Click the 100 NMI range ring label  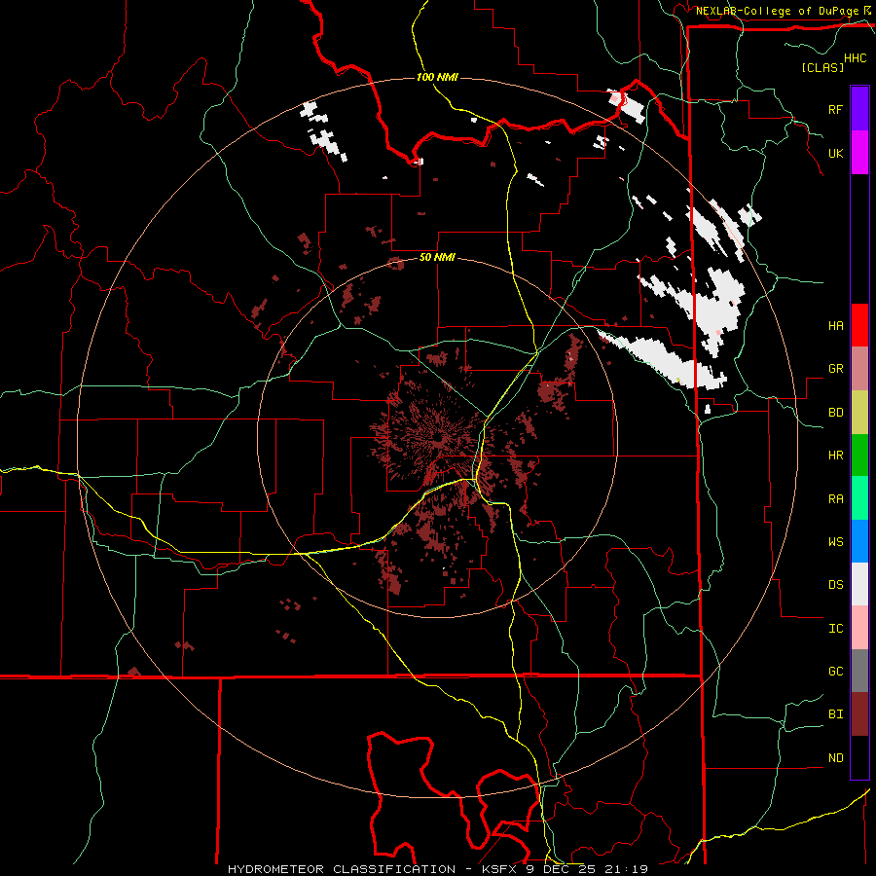[x=437, y=77]
